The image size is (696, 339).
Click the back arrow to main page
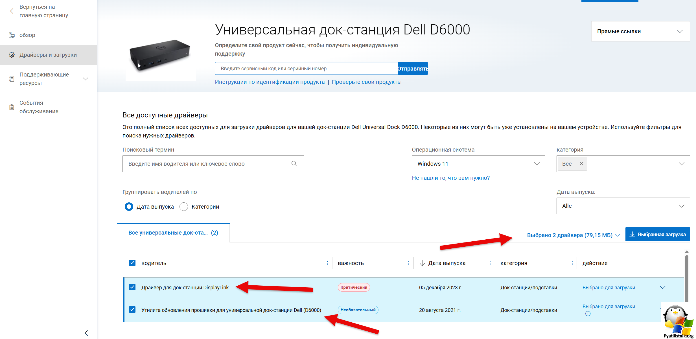point(12,11)
